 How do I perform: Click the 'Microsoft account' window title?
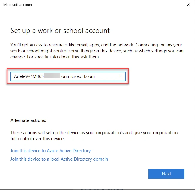(18, 5)
